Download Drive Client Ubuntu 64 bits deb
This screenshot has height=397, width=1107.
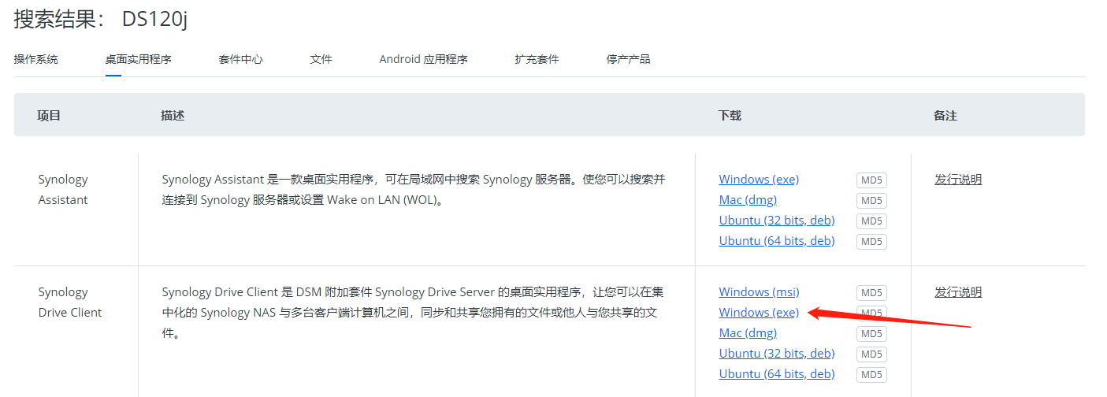tap(777, 374)
